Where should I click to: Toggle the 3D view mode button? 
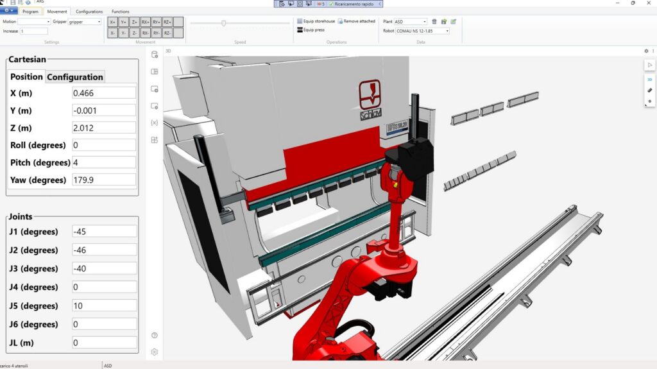[x=649, y=80]
